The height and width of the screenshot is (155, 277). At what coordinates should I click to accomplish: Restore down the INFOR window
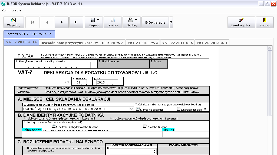[267, 4]
